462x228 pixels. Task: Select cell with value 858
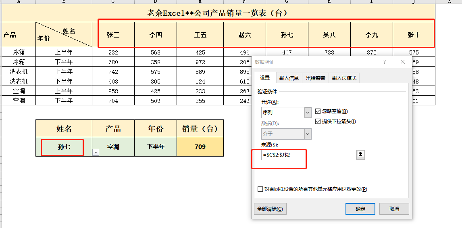point(113,91)
